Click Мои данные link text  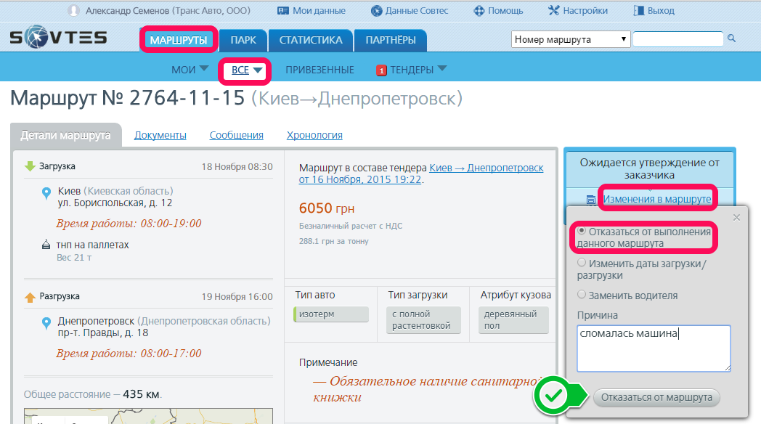point(319,11)
